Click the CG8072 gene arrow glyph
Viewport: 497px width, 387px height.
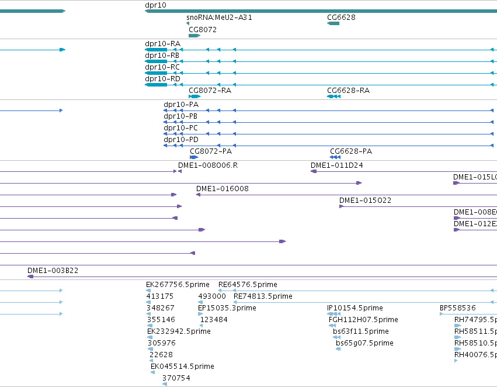(x=194, y=36)
